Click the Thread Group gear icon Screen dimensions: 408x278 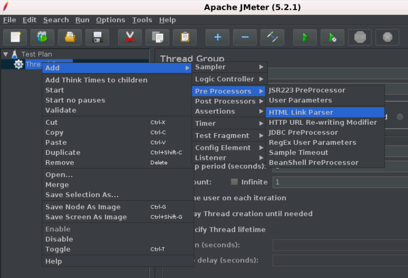point(18,64)
